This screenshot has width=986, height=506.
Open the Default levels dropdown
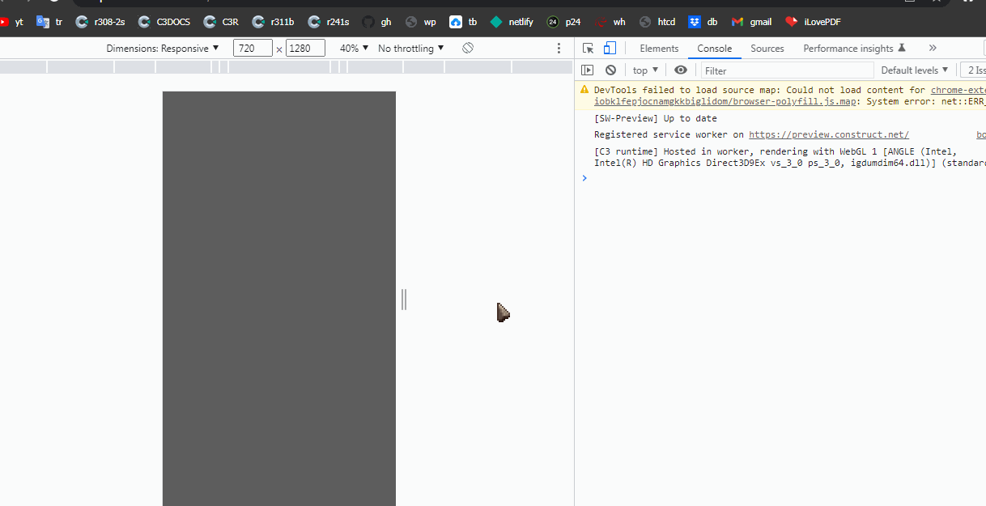tap(913, 70)
